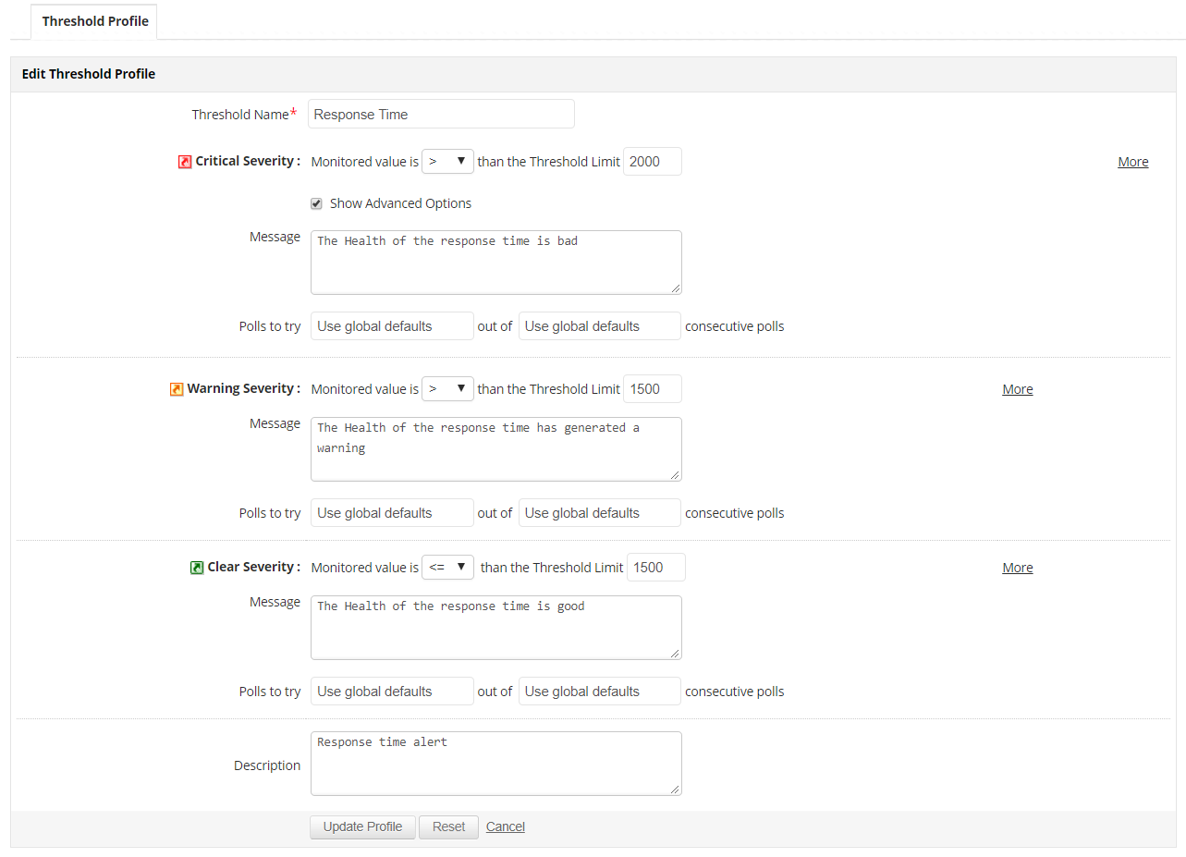Click the Clear Severity message text area
Viewport: 1186px width, 857px height.
[x=495, y=628]
